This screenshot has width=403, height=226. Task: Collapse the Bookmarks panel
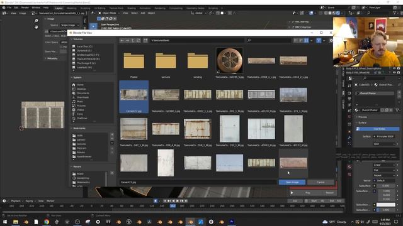78,128
